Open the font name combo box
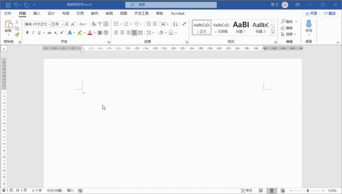The image size is (342, 194). [x=38, y=24]
